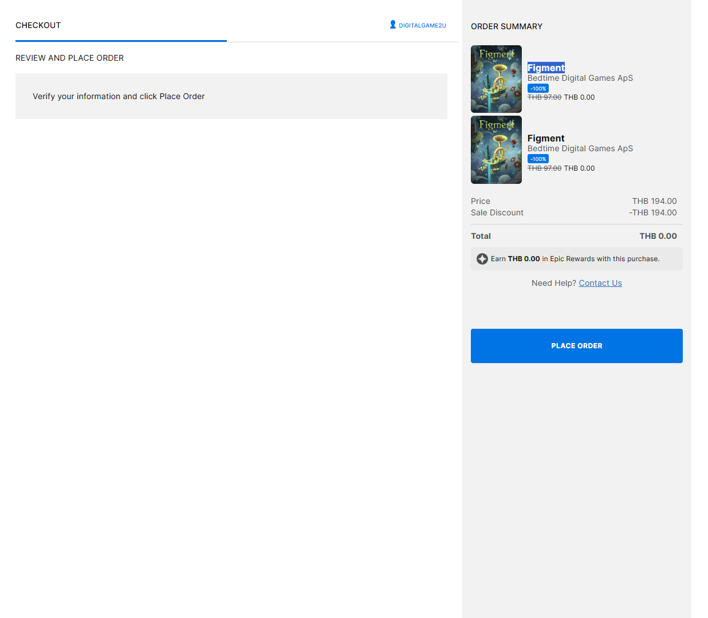
Task: Click the highlighted Figment title text
Action: (546, 68)
